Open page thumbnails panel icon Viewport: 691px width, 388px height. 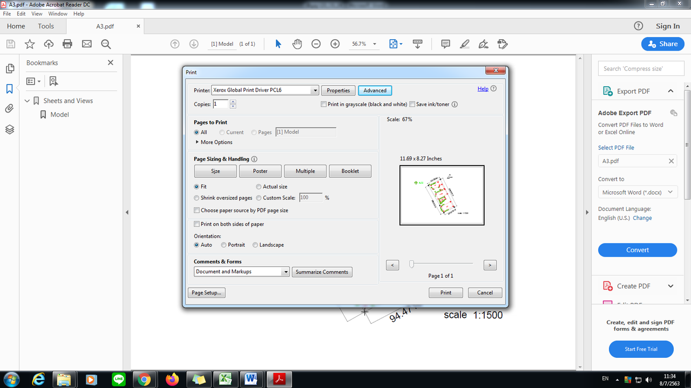[9, 68]
